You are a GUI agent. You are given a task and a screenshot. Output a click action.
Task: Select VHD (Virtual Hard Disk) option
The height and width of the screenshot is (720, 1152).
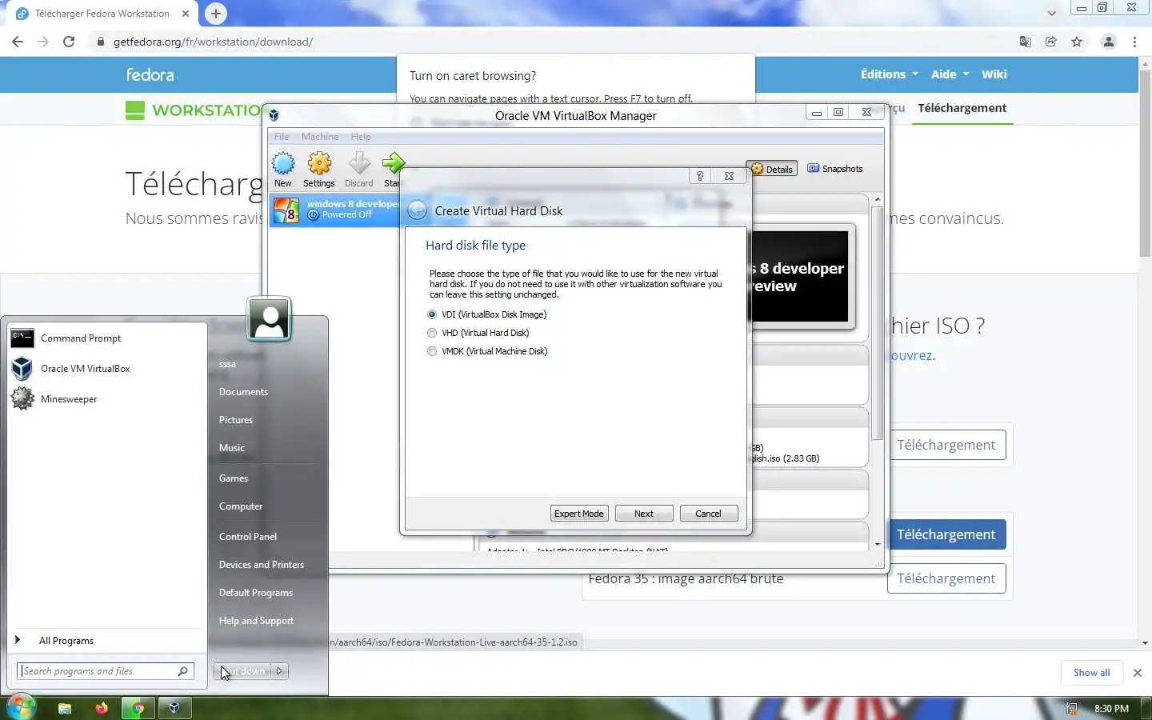tap(478, 333)
